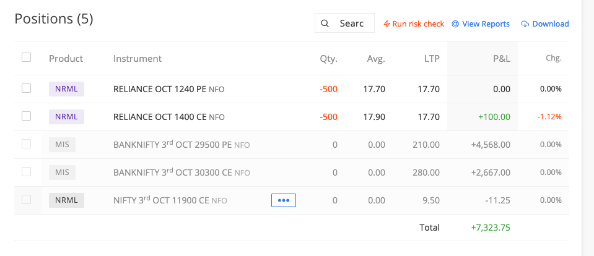Check the RELIANCE OCT 1240 PE checkbox
Image resolution: width=594 pixels, height=256 pixels.
pyautogui.click(x=26, y=88)
